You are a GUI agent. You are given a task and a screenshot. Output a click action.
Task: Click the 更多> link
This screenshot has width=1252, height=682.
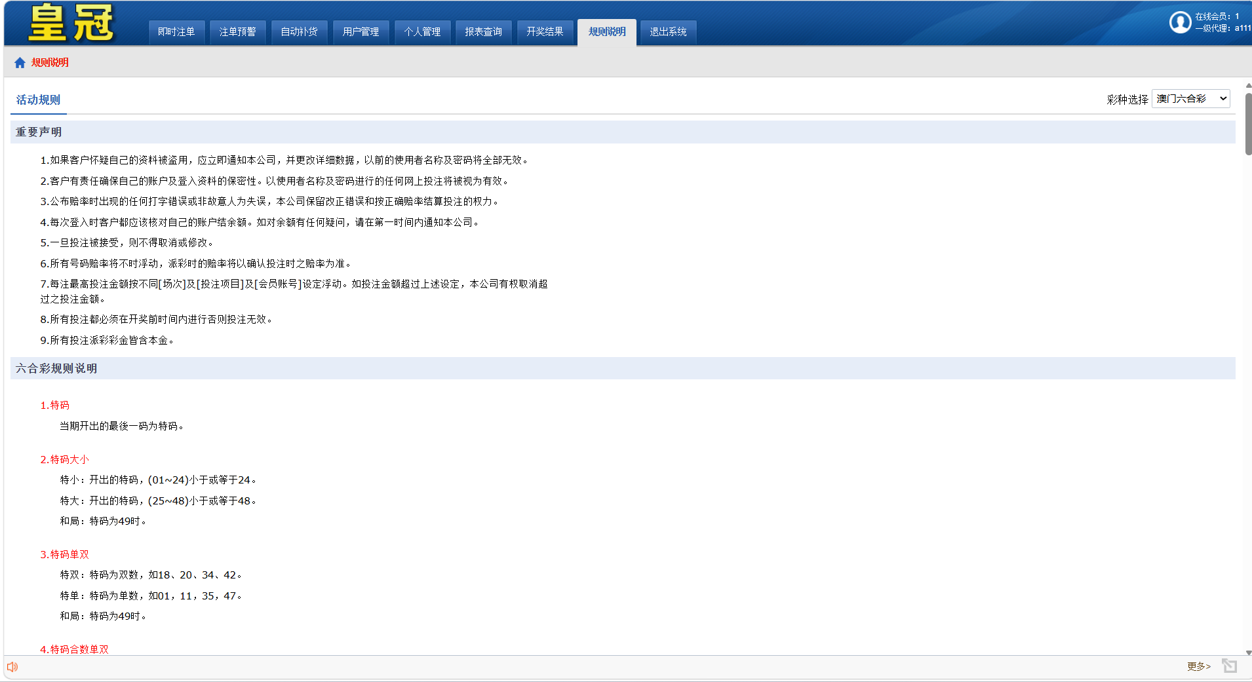1198,666
